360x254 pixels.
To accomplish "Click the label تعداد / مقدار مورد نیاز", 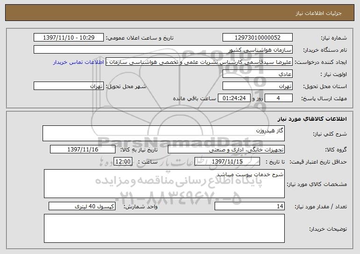I will [321, 206].
